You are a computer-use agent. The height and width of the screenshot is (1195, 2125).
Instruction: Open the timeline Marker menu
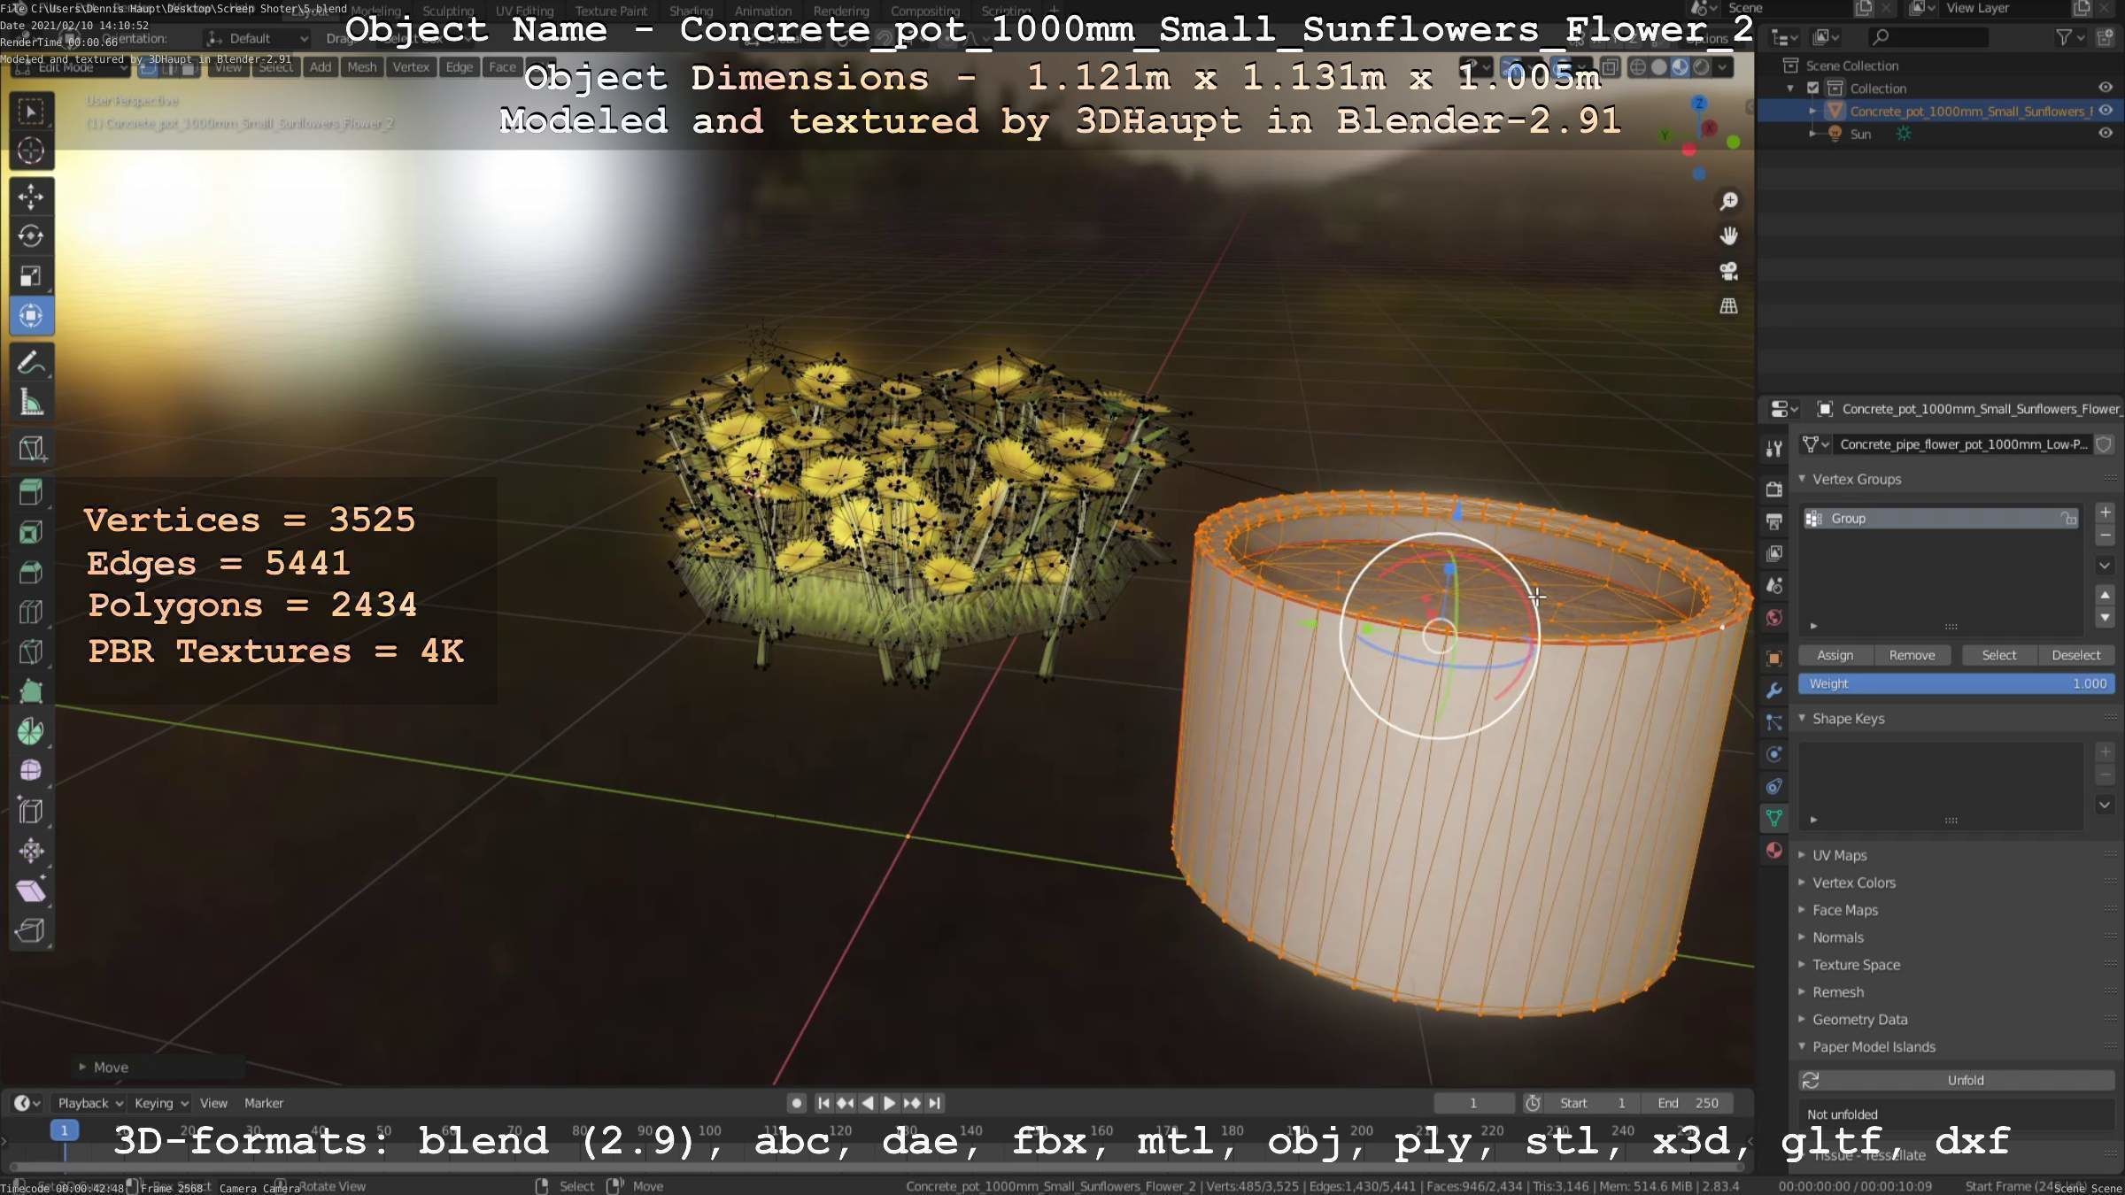pyautogui.click(x=264, y=1103)
